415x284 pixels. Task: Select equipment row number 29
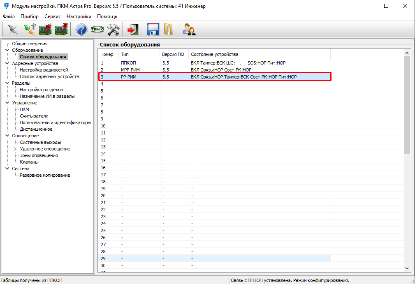[215, 259]
